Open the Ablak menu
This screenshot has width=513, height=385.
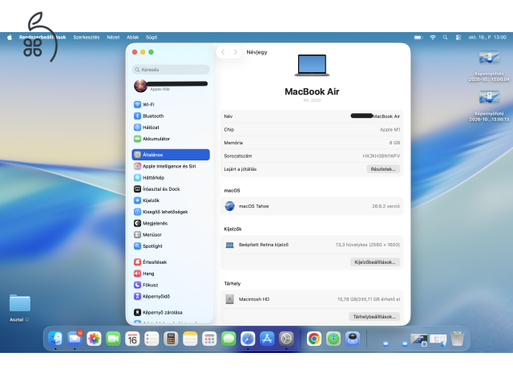tap(133, 38)
